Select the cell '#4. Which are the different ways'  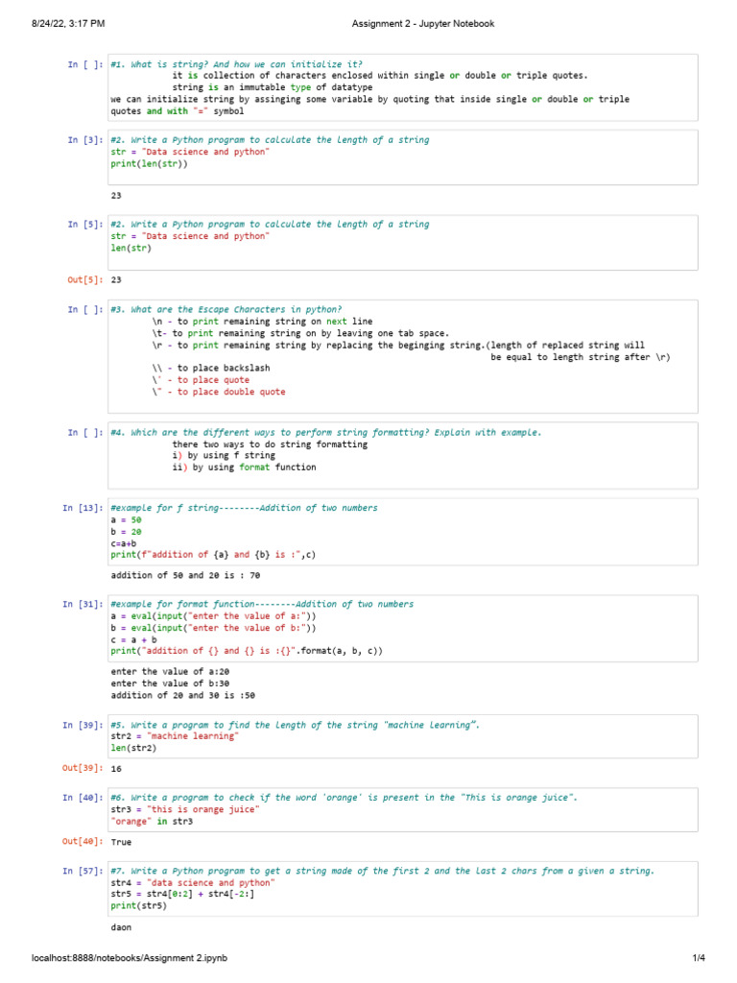(x=403, y=456)
